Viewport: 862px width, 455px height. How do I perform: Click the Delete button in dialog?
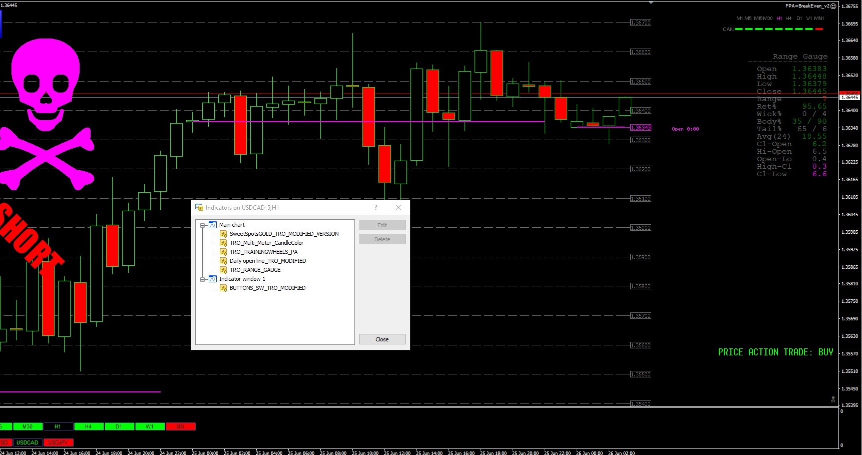[x=382, y=239]
